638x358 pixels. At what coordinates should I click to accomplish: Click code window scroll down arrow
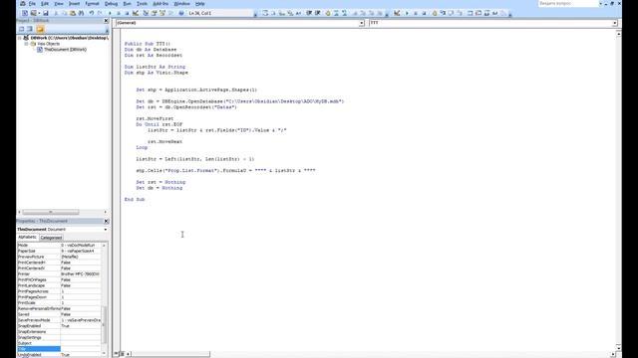coord(618,348)
